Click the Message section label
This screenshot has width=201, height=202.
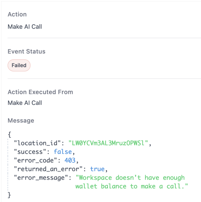click(x=21, y=121)
